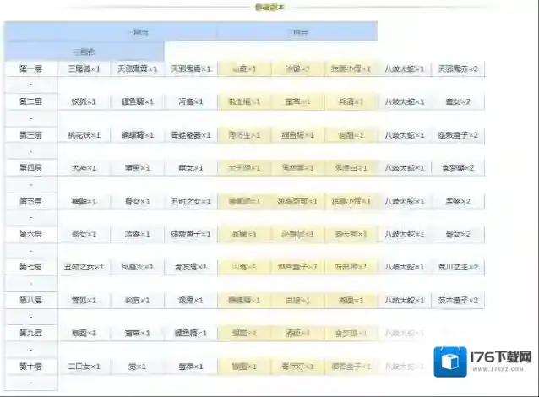Viewport: 539px width, 397px height.
Task: Click the 第八层 row label
Action: pyautogui.click(x=30, y=300)
